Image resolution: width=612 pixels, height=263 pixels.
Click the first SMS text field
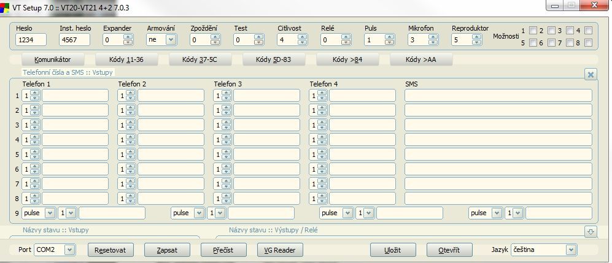[498, 96]
